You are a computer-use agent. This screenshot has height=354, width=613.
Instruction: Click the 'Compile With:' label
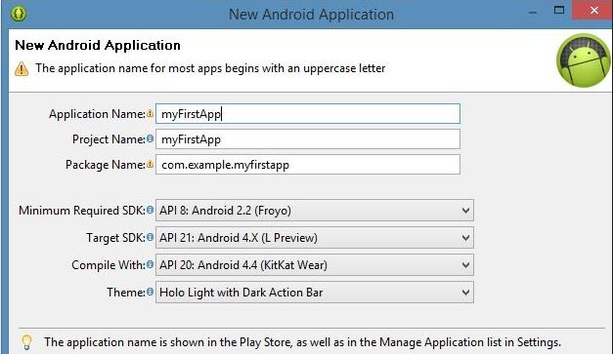click(109, 265)
